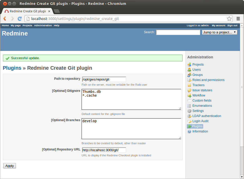The width and height of the screenshot is (244, 179).
Task: Reload the page with refresh icon
Action: tap(19, 19)
